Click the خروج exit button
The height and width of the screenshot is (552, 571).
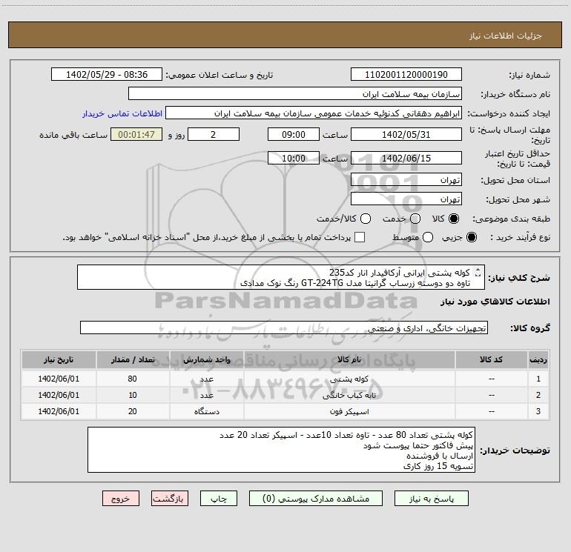(121, 499)
